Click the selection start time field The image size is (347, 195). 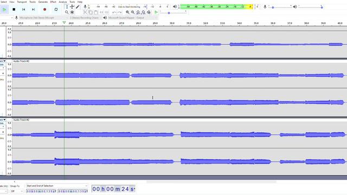(x=41, y=191)
